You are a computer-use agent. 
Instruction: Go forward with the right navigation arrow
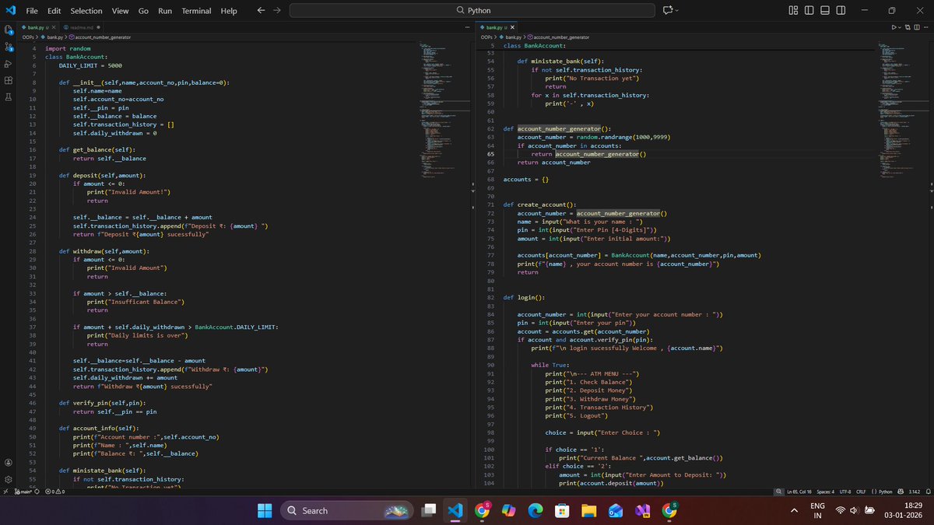tap(276, 11)
